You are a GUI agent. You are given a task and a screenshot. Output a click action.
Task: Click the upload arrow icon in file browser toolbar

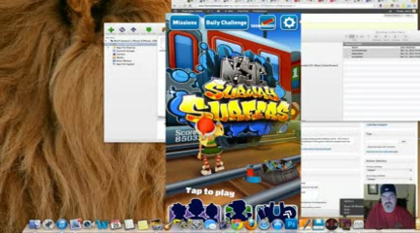[133, 30]
